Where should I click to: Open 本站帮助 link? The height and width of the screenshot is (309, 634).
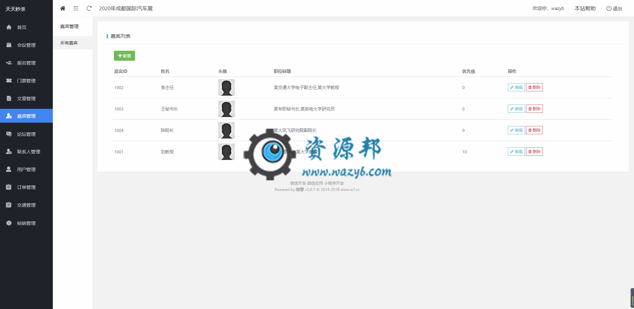[585, 9]
